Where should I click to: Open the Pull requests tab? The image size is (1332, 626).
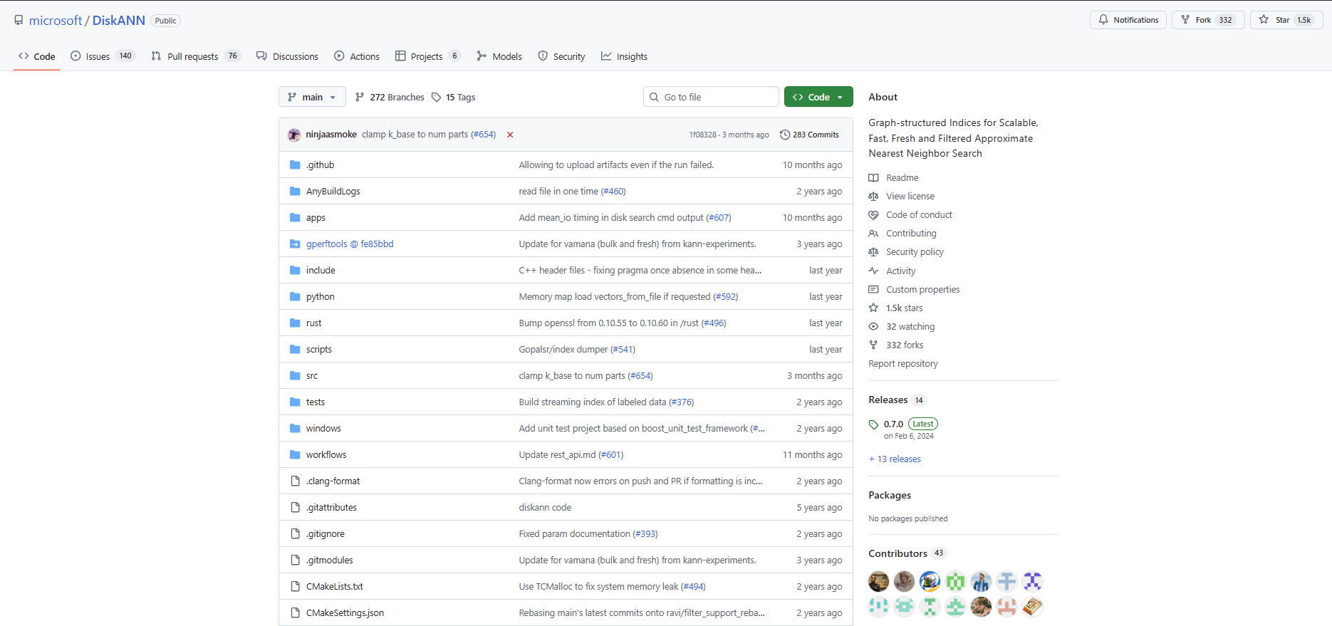click(x=192, y=56)
